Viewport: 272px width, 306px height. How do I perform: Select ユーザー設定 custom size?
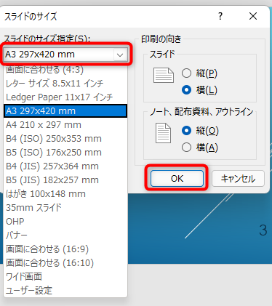coord(65,291)
